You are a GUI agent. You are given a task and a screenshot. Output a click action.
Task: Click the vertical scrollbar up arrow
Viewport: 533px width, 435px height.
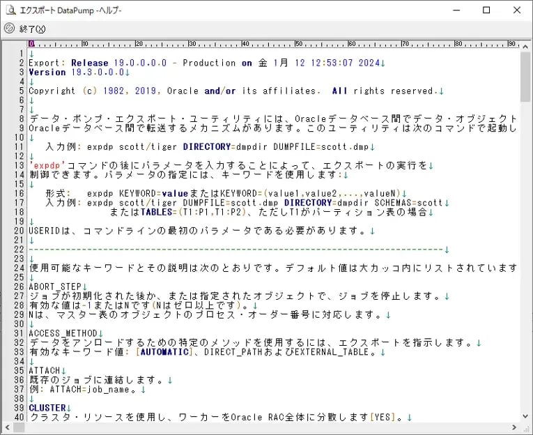click(x=526, y=45)
